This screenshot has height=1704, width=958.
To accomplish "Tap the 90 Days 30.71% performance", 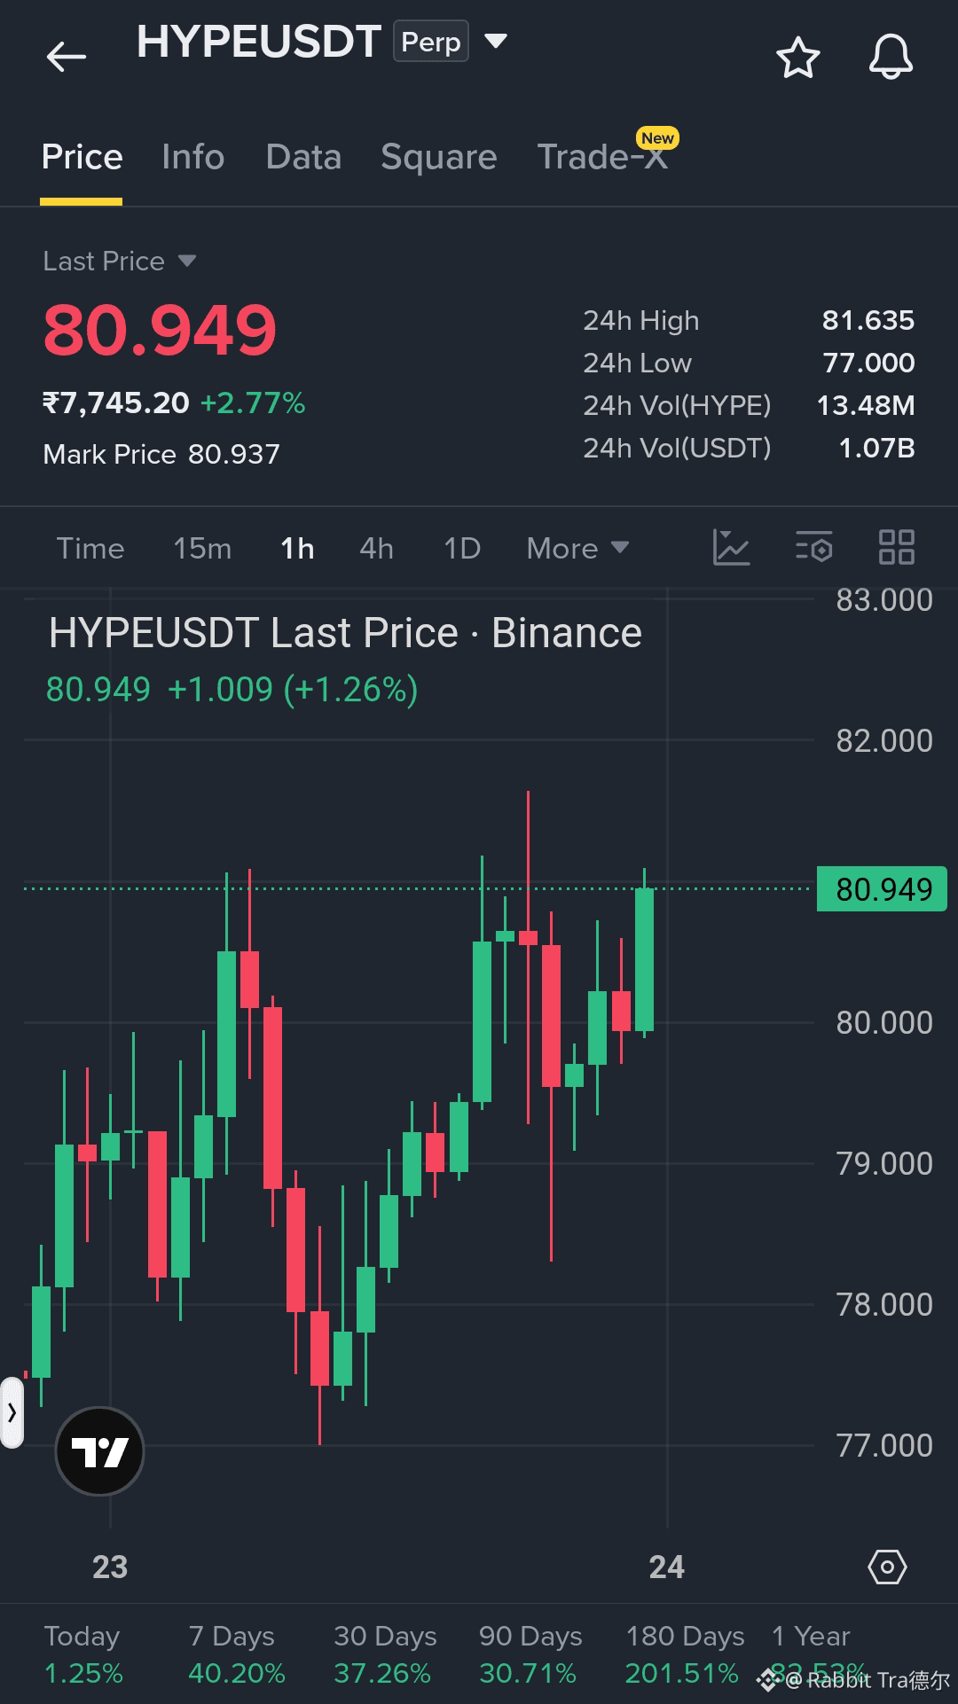I will click(x=530, y=1654).
